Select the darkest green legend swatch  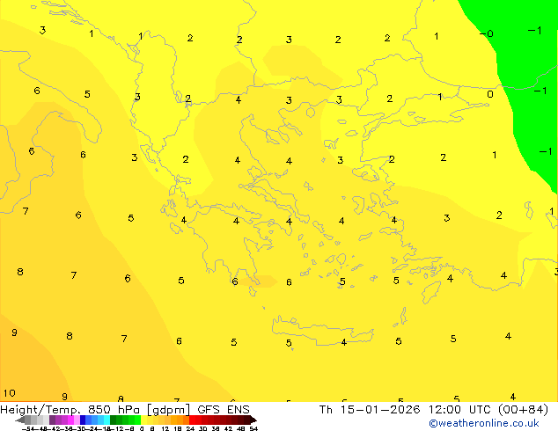pyautogui.click(x=113, y=420)
